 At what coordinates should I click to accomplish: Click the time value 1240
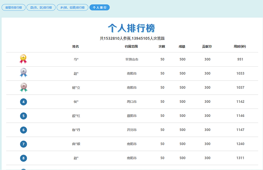[x=240, y=144]
